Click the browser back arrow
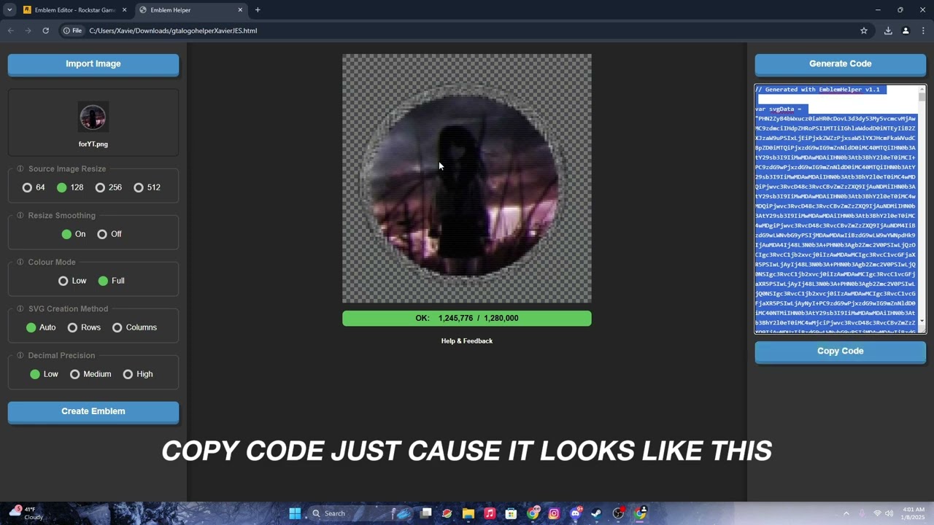934x525 pixels. coord(10,31)
